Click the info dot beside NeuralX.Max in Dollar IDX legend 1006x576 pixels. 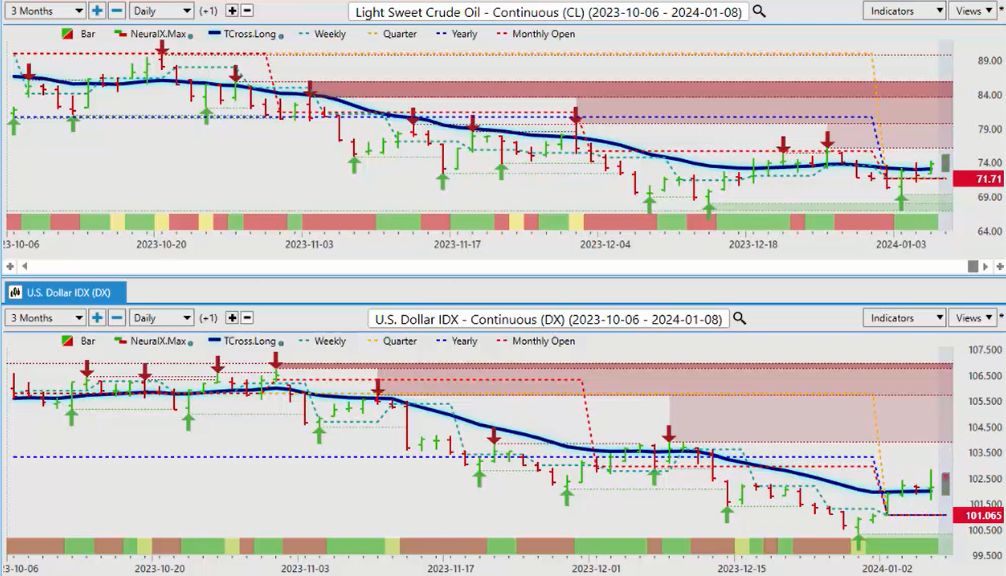(x=190, y=343)
